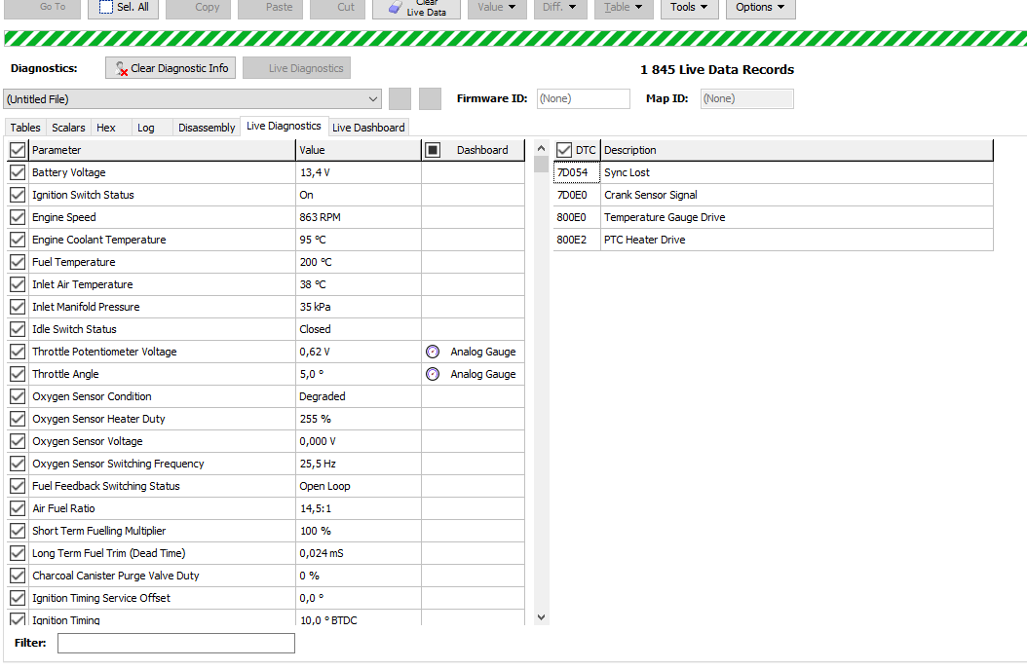Click into the Filter text field
The width and height of the screenshot is (1027, 670).
click(x=175, y=643)
